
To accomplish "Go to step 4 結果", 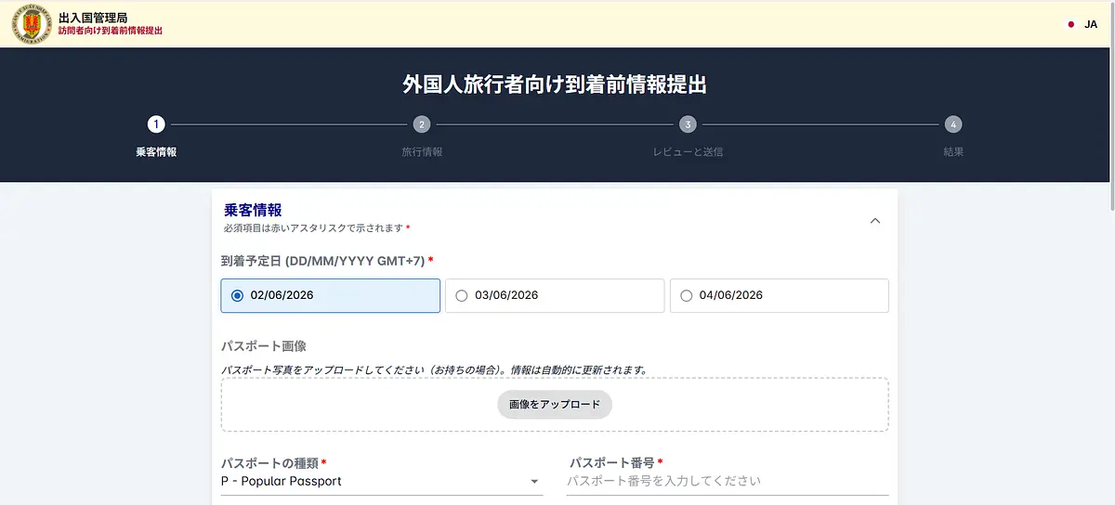I will (x=953, y=136).
